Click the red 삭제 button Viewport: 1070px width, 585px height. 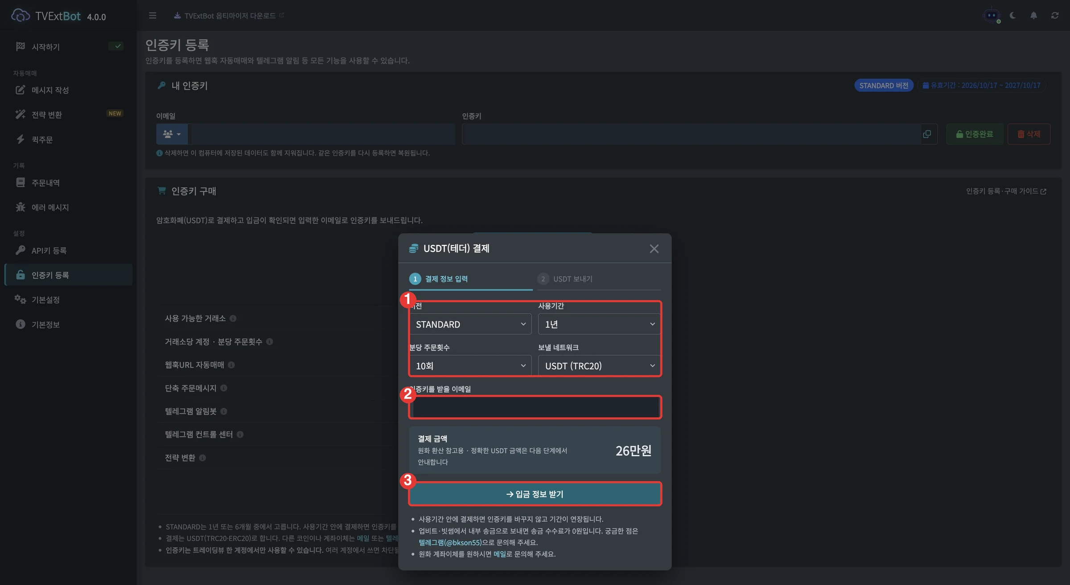tap(1029, 134)
